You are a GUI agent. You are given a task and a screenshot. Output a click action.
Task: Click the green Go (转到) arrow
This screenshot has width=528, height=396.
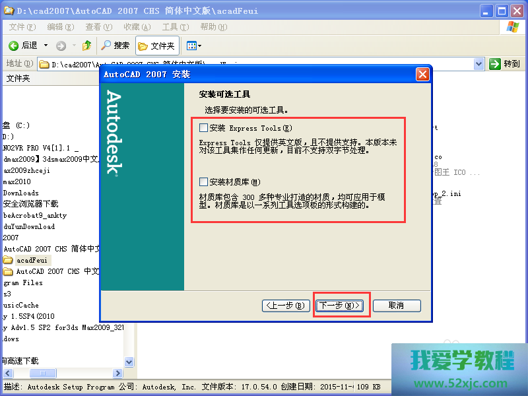pyautogui.click(x=495, y=64)
